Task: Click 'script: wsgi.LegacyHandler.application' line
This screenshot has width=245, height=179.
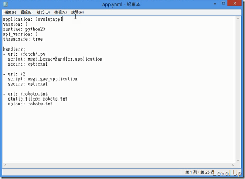Action: 55,59
